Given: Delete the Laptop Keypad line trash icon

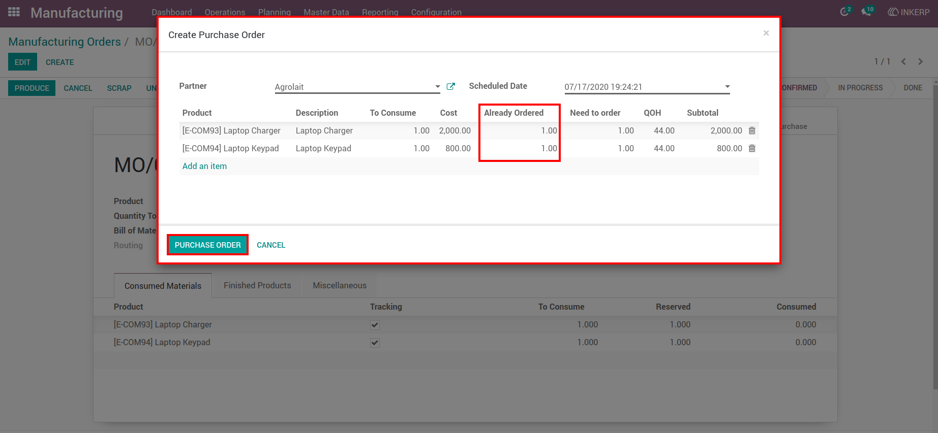Looking at the screenshot, I should [x=752, y=148].
